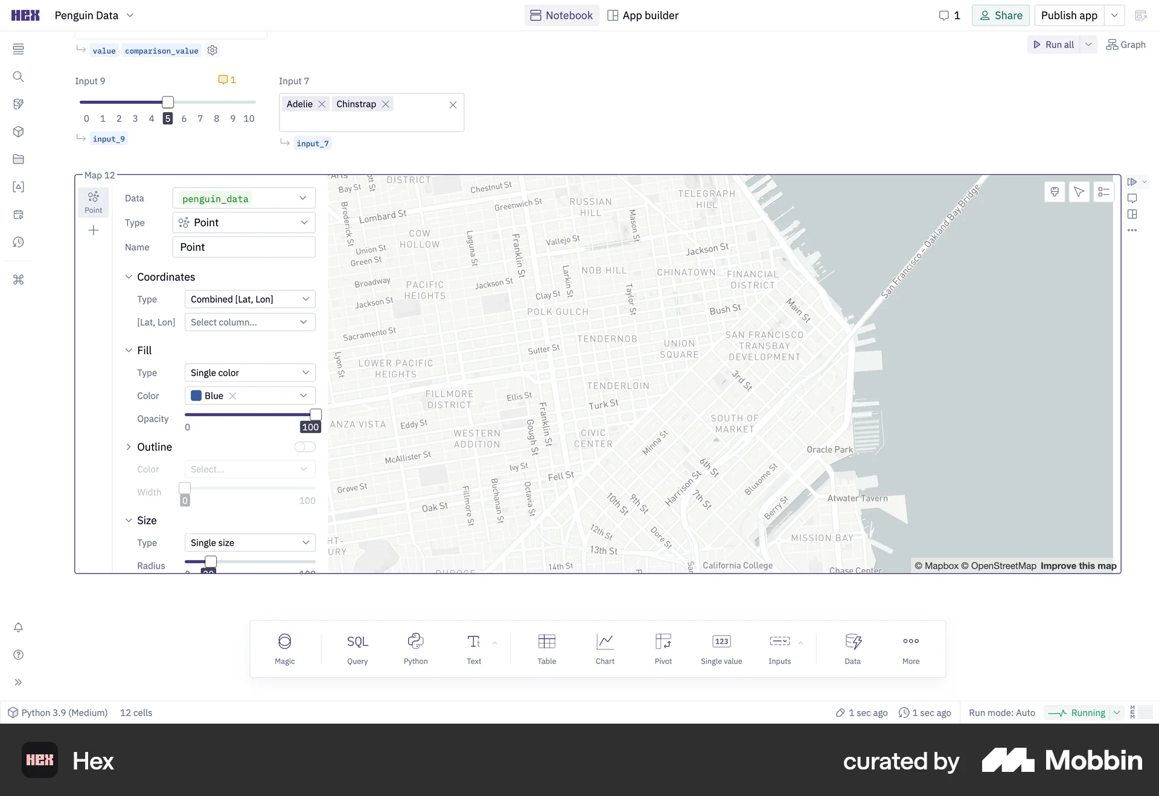Open the Fill Type dropdown showing Single color

(x=249, y=372)
